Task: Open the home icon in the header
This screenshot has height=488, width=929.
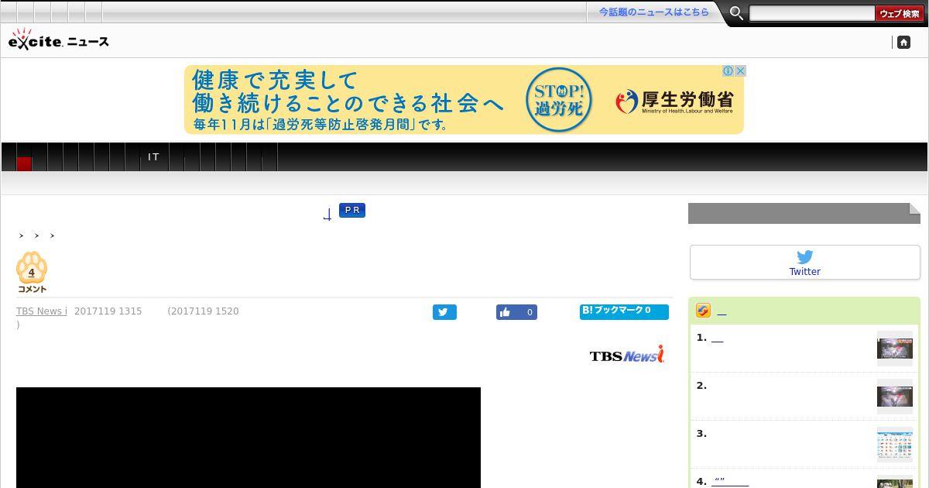Action: pyautogui.click(x=903, y=43)
